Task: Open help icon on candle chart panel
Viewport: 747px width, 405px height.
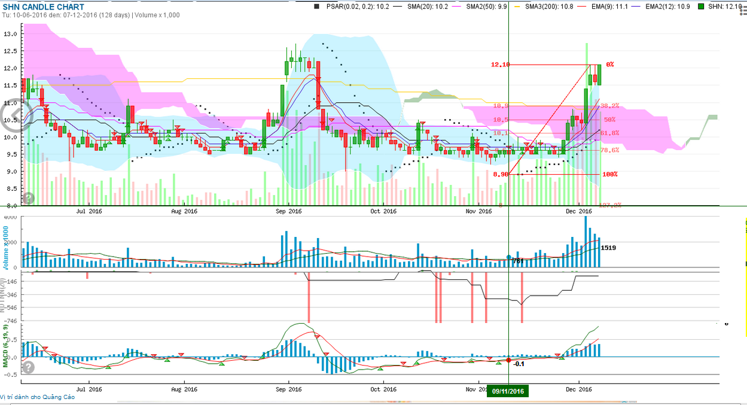Action: tap(28, 198)
